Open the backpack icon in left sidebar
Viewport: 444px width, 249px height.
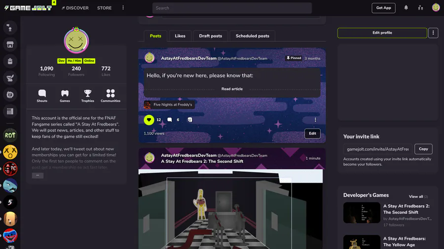pos(10,61)
